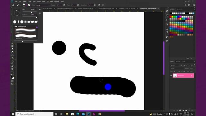Move the brush Hardness slider handle
This screenshot has height=116, width=206.
tap(36, 17)
